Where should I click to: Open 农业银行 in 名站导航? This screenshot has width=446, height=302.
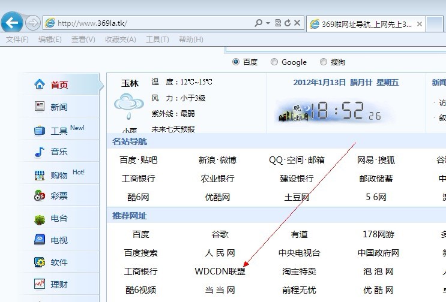point(217,179)
